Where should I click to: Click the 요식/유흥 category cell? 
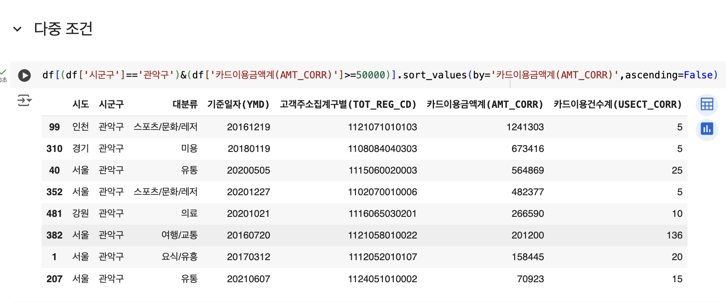click(x=179, y=257)
